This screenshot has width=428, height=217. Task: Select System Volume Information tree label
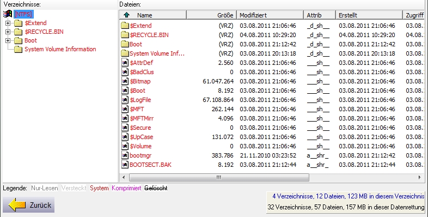pyautogui.click(x=60, y=49)
